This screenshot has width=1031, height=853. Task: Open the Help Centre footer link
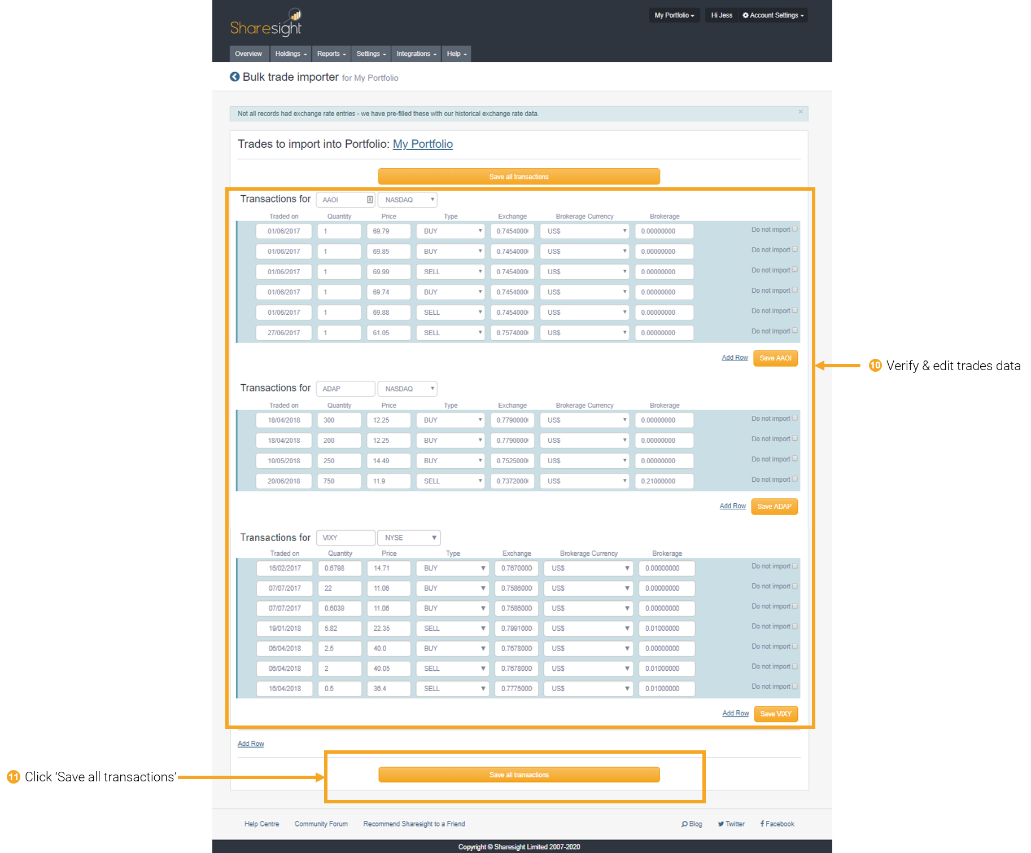click(262, 824)
